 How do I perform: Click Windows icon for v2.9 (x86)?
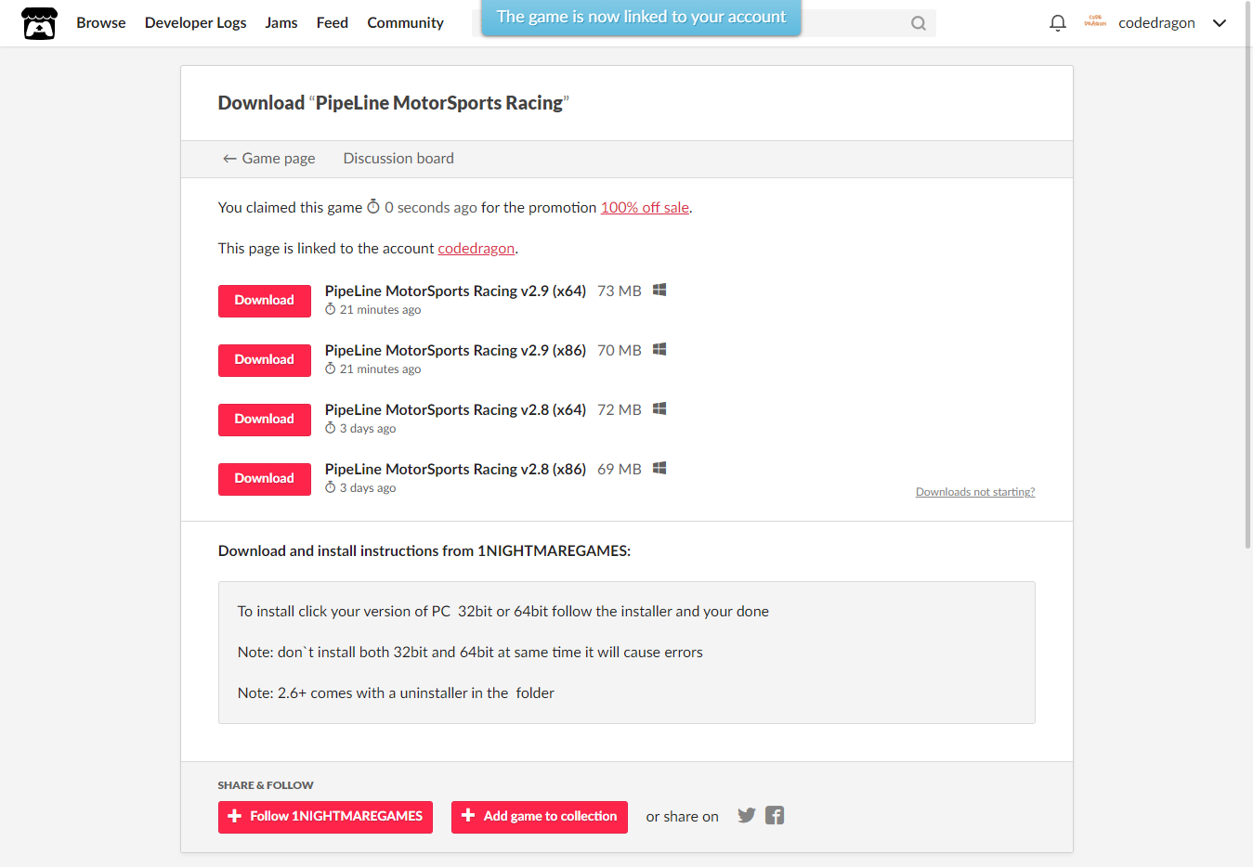pos(659,349)
